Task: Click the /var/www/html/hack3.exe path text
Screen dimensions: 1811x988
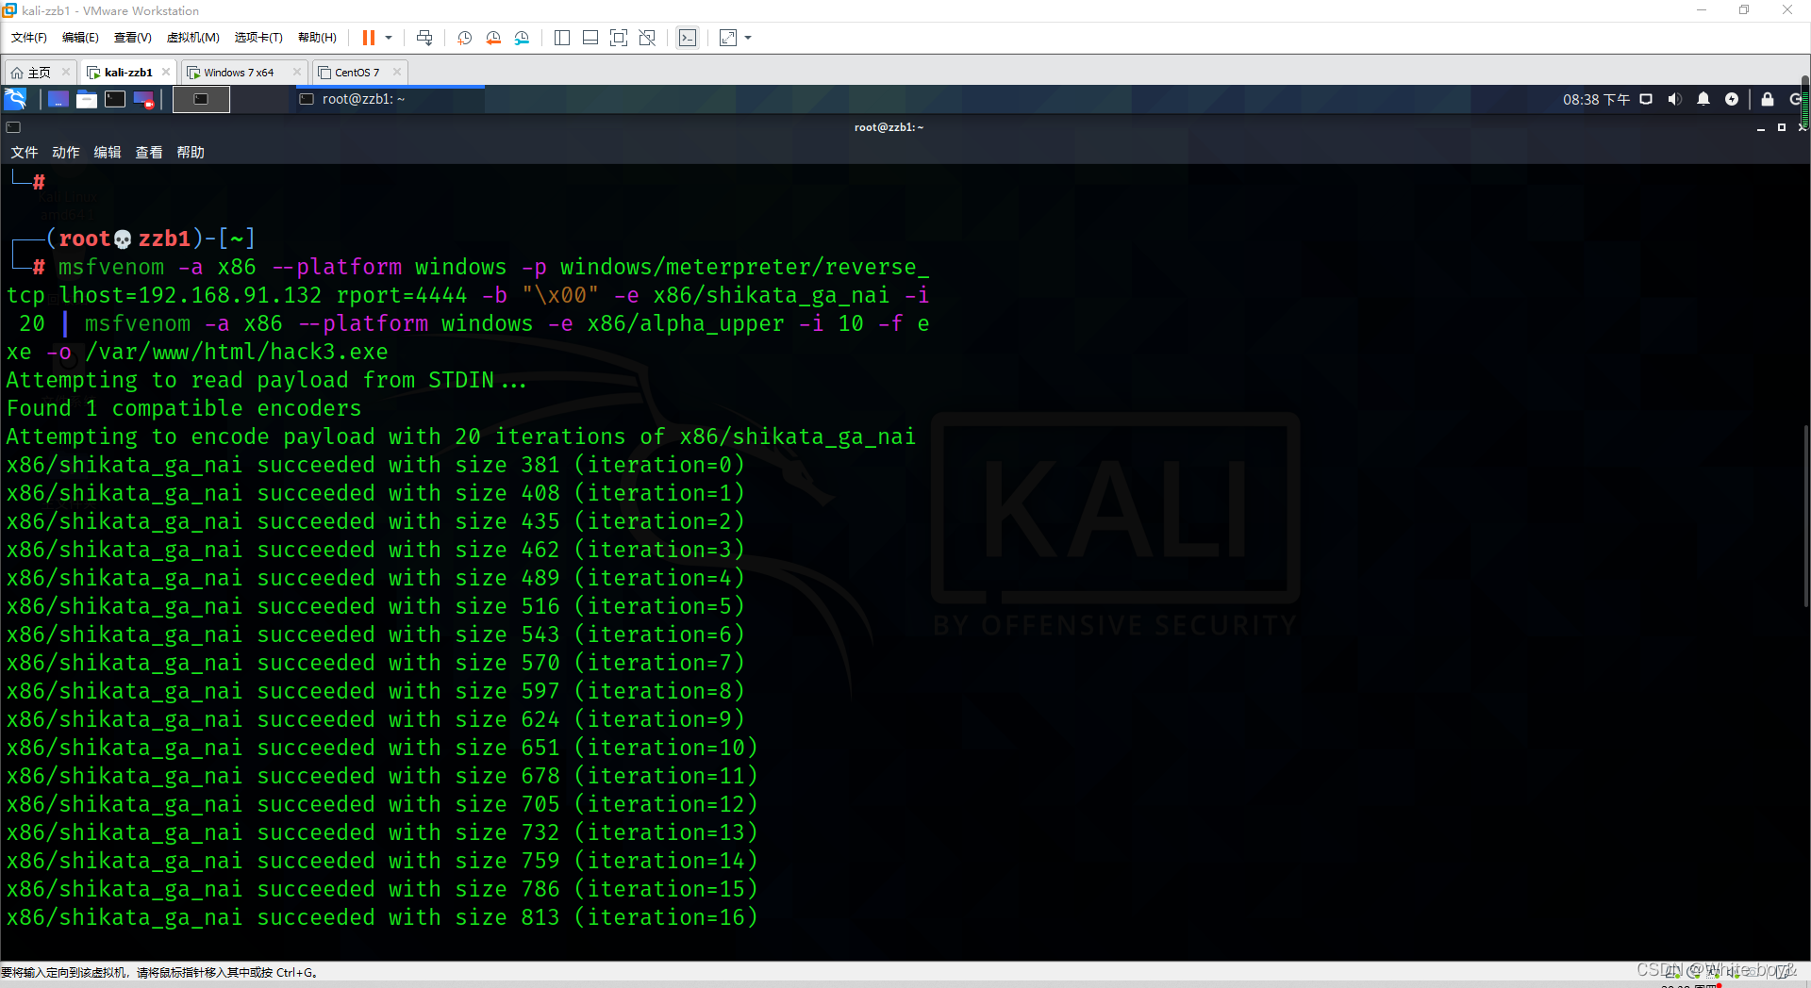Action: pos(236,352)
